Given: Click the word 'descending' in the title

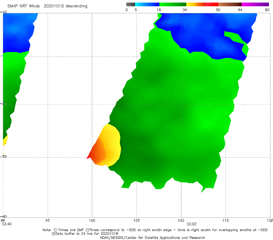Looking at the screenshot, I should coord(76,6).
